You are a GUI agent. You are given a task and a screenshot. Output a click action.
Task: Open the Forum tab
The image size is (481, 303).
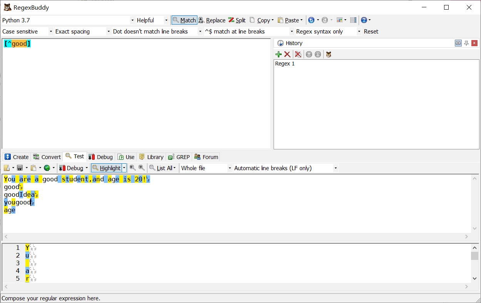(206, 157)
